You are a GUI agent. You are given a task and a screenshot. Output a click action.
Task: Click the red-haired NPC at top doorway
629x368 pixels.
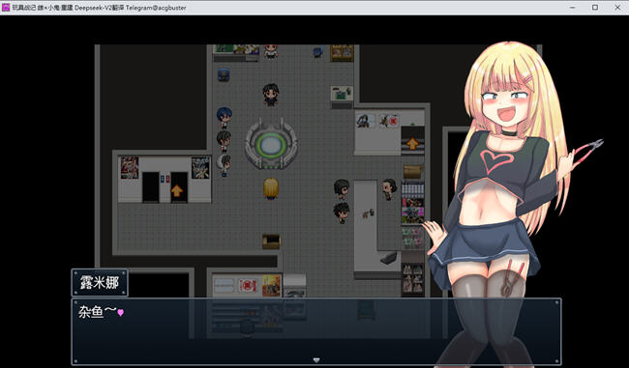pos(271,51)
